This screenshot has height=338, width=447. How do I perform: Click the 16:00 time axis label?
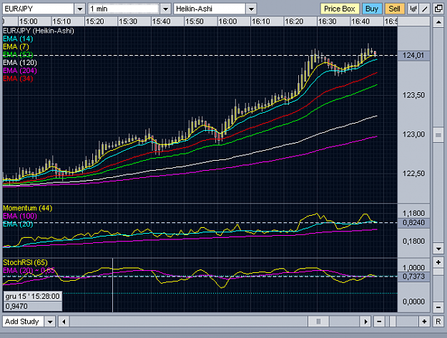click(x=227, y=21)
